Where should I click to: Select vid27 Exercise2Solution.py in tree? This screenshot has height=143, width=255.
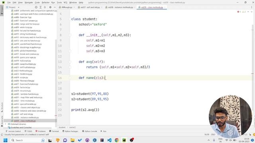[26, 84]
